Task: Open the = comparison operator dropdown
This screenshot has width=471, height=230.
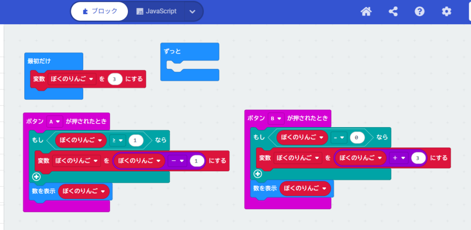Action: click(x=339, y=137)
